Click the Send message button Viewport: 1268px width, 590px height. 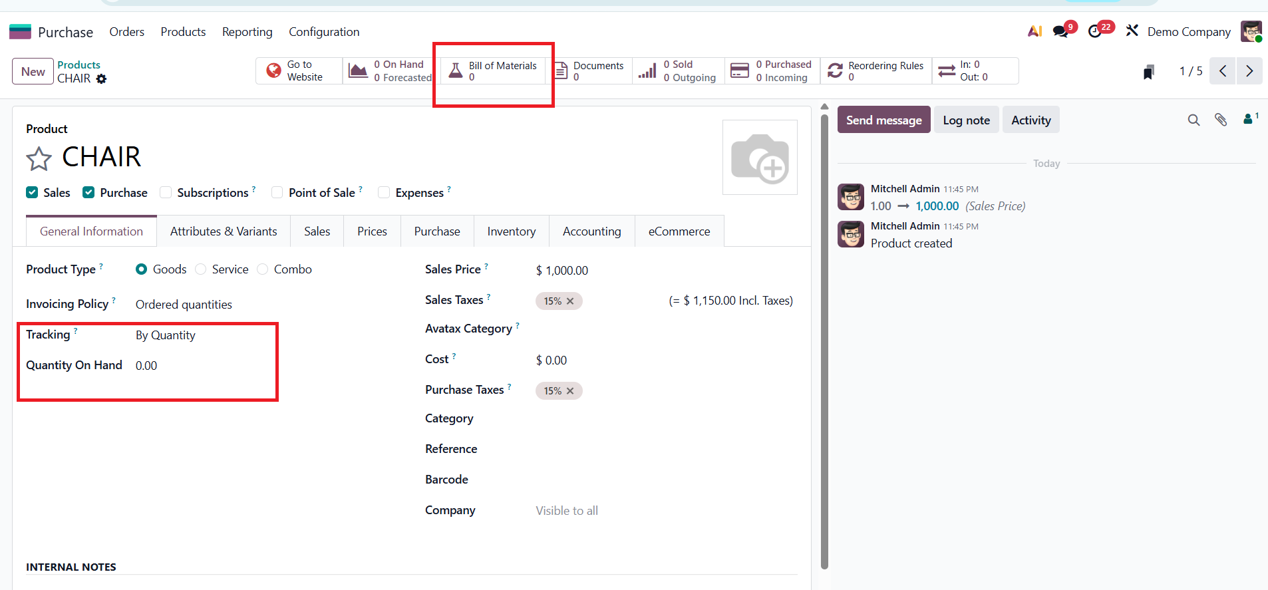click(x=883, y=120)
